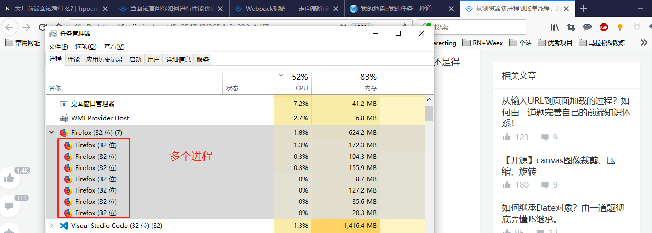The image size is (652, 233).
Task: Open the 文件(F) menu in Task Manager
Action: [58, 47]
